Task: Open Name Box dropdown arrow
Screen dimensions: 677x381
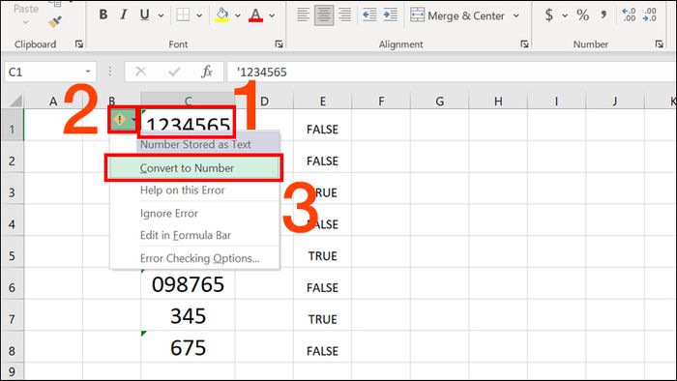Action: pos(88,72)
